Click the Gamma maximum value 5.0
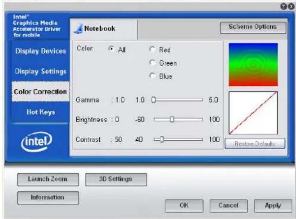Viewport: 296px width, 219px height. click(x=214, y=100)
